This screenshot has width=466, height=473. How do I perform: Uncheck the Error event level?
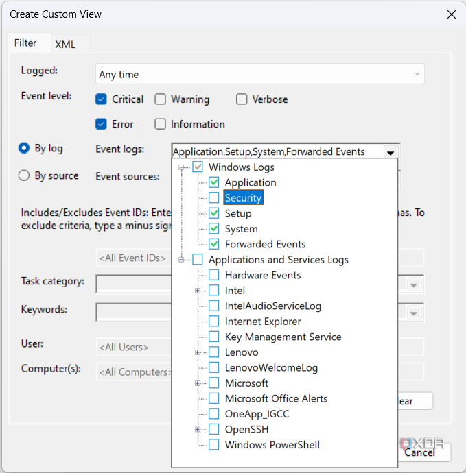[x=101, y=123]
